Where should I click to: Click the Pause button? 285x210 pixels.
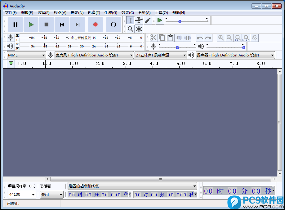(16, 25)
